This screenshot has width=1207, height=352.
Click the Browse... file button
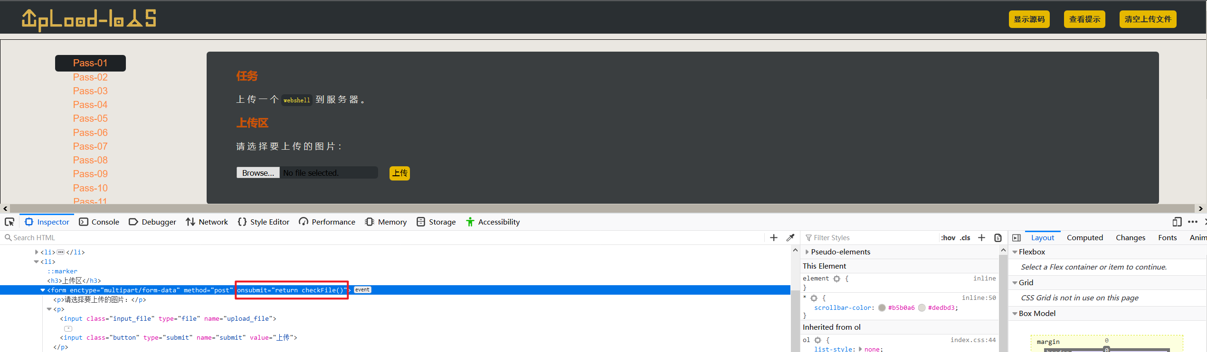pyautogui.click(x=258, y=173)
